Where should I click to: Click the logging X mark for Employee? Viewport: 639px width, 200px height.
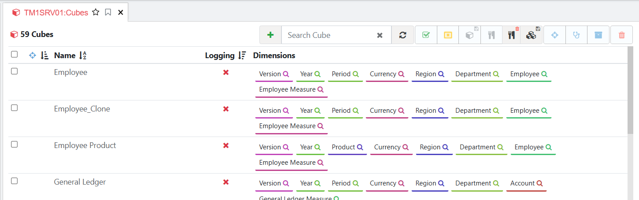point(226,72)
